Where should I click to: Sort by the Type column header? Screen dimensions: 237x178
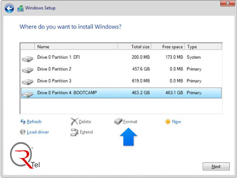pos(203,47)
